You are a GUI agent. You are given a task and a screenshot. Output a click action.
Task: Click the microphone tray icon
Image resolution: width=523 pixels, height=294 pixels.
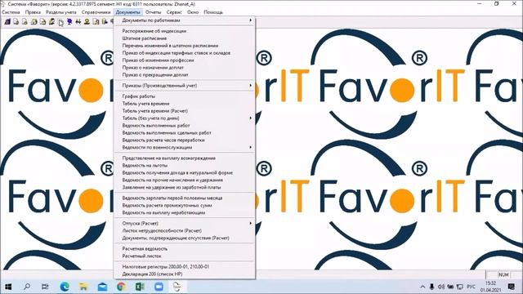pos(431,287)
